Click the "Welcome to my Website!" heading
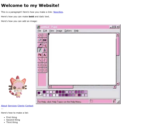The image size is (167, 125). click(x=30, y=6)
